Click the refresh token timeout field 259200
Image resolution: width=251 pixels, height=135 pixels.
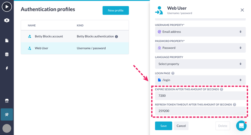(x=200, y=111)
